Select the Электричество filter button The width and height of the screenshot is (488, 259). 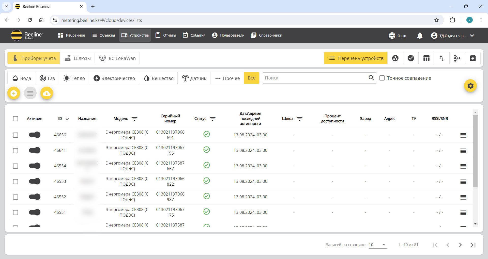tap(114, 78)
